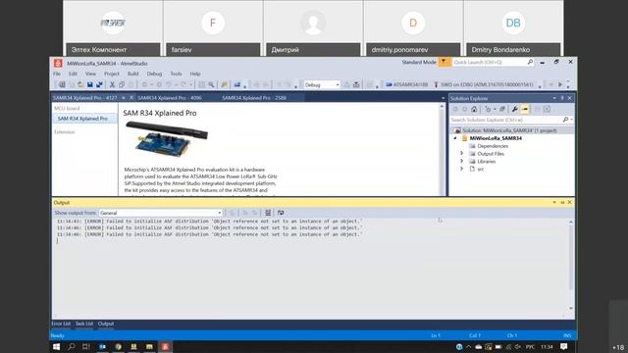Image resolution: width=628 pixels, height=353 pixels.
Task: Open the Show output from General dropdown
Action: click(161, 213)
